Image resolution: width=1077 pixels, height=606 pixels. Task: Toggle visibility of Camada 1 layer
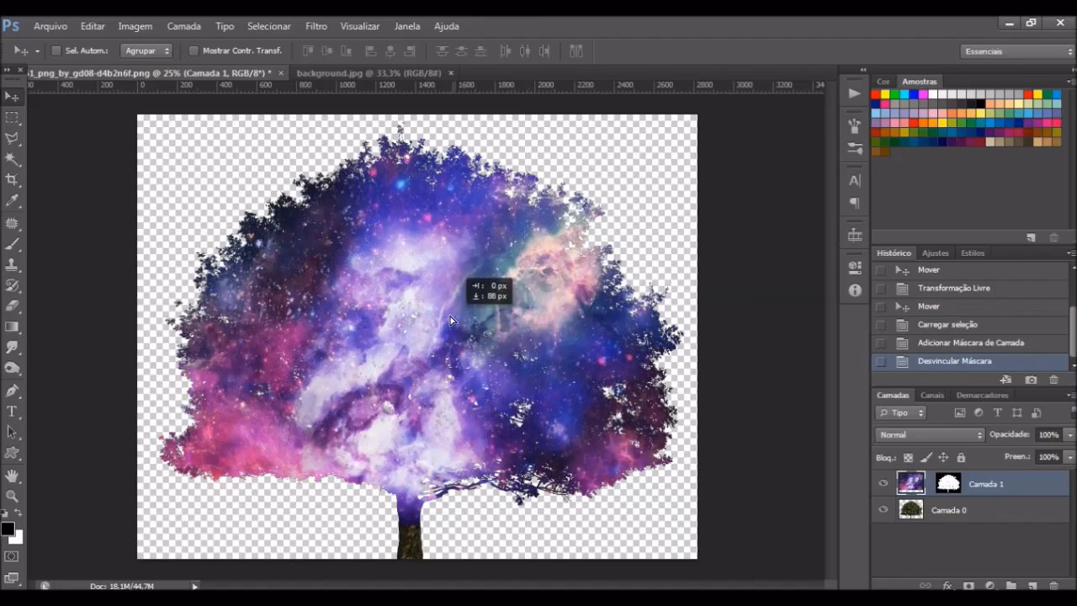tap(883, 484)
